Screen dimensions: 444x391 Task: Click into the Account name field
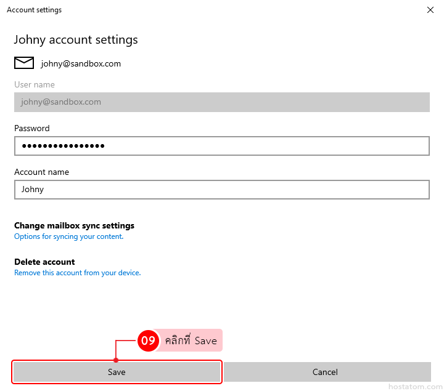coord(221,190)
